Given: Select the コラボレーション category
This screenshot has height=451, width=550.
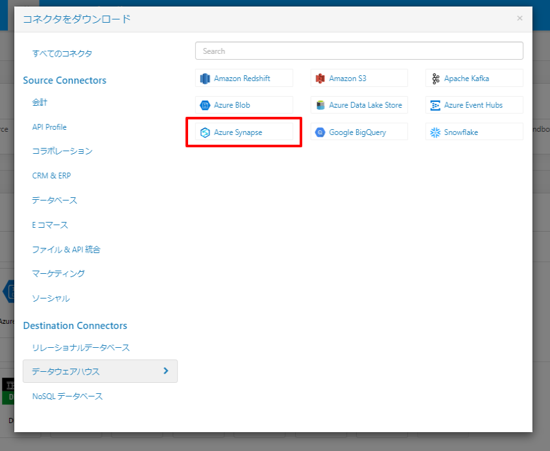Looking at the screenshot, I should click(62, 151).
